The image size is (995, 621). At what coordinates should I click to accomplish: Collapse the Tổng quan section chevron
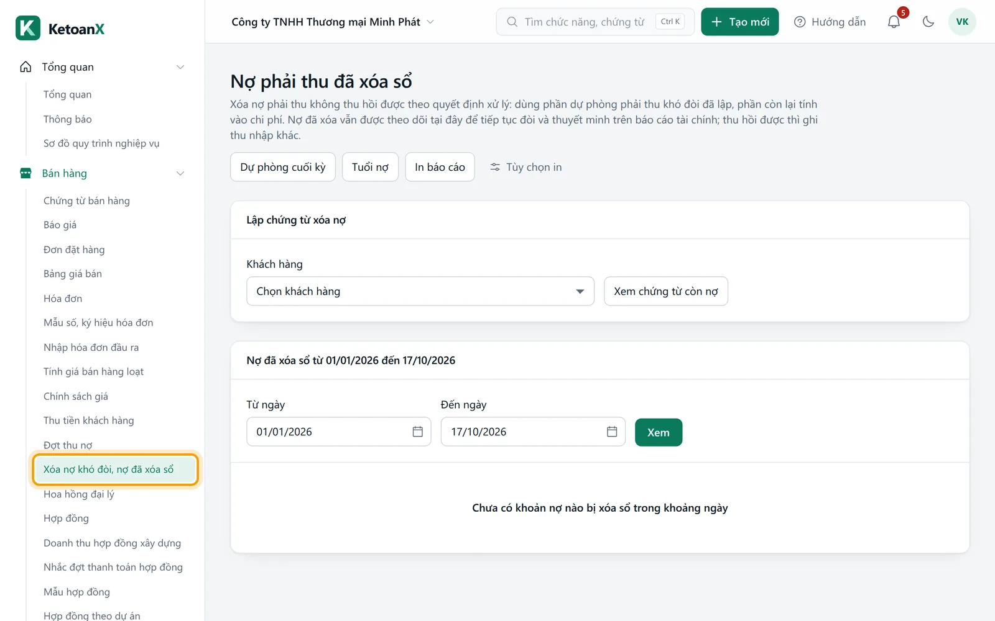click(x=180, y=67)
